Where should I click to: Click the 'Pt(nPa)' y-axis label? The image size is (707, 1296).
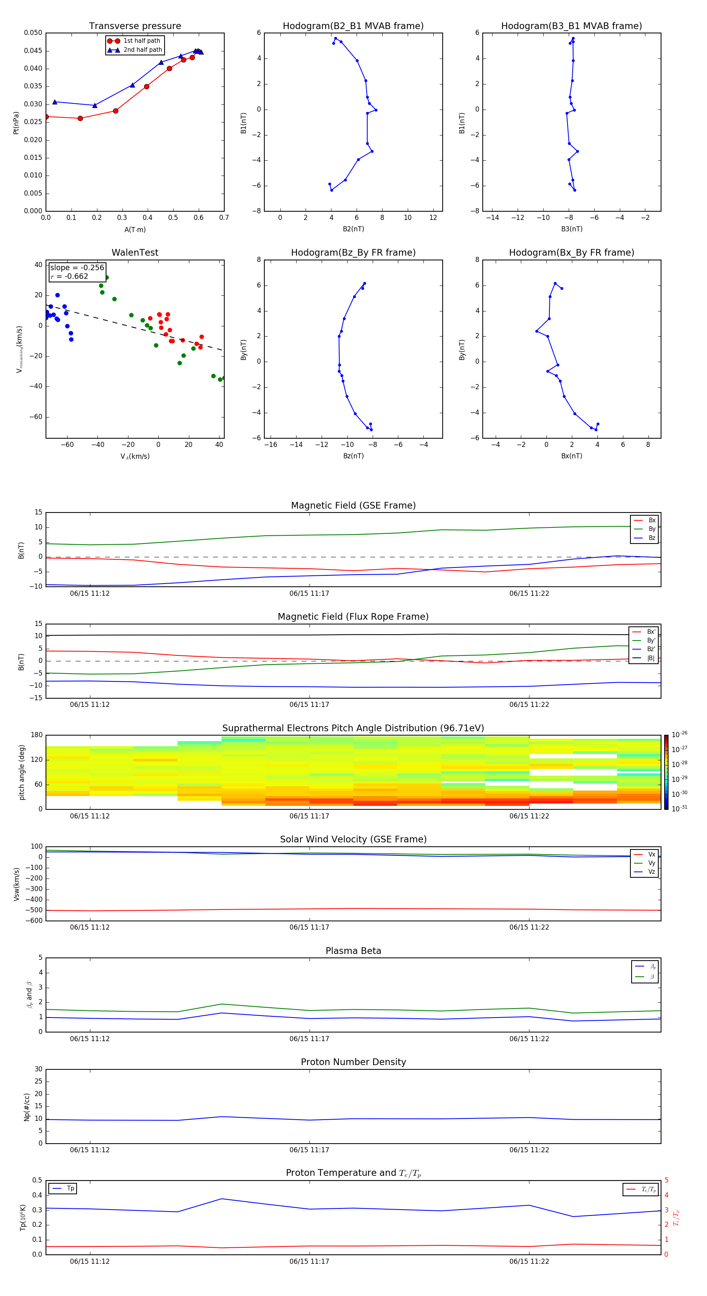click(16, 122)
